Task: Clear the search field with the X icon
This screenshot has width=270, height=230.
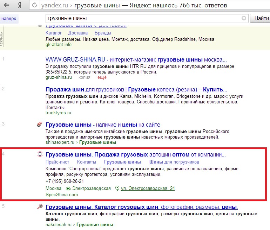Action: point(244,18)
